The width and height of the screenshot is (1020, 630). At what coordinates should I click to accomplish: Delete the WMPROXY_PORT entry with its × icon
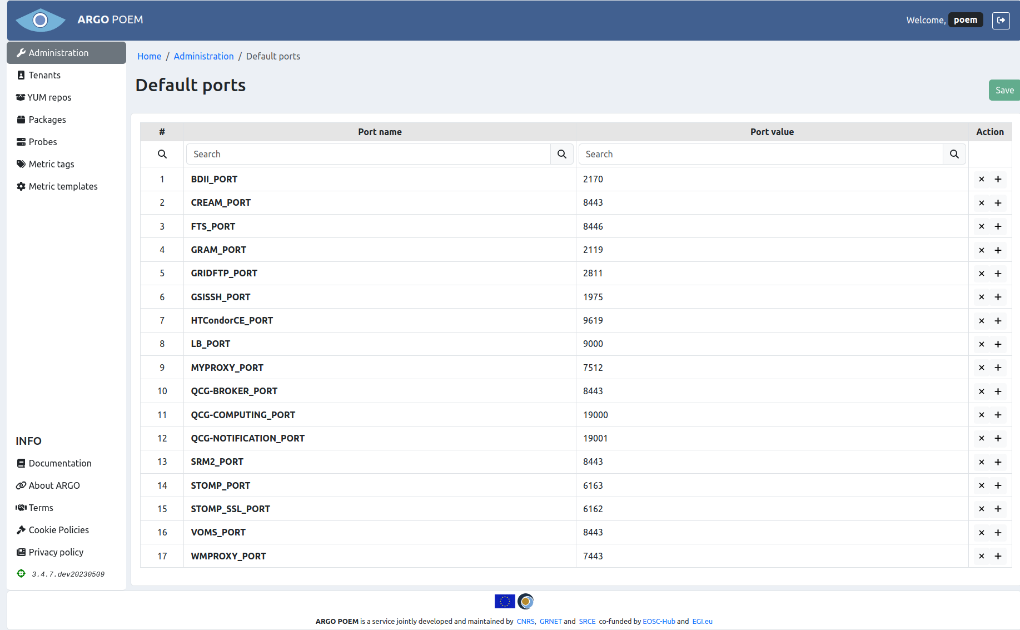point(982,556)
